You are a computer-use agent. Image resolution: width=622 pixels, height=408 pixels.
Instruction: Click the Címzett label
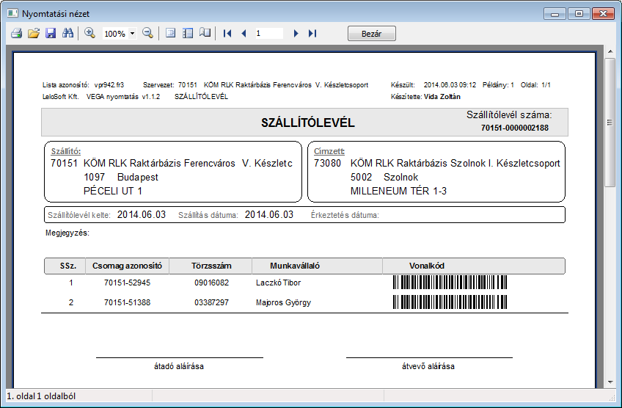(329, 151)
